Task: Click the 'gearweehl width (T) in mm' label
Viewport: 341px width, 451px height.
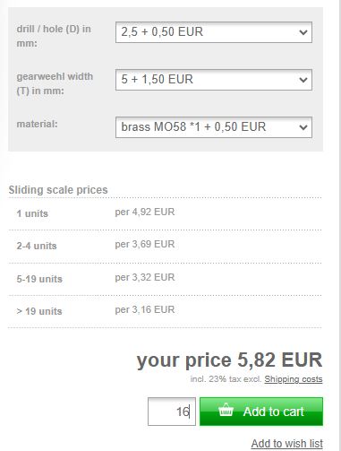Action: click(55, 83)
